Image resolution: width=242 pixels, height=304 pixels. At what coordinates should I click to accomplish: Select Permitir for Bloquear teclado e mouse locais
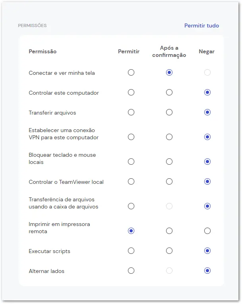131,162
